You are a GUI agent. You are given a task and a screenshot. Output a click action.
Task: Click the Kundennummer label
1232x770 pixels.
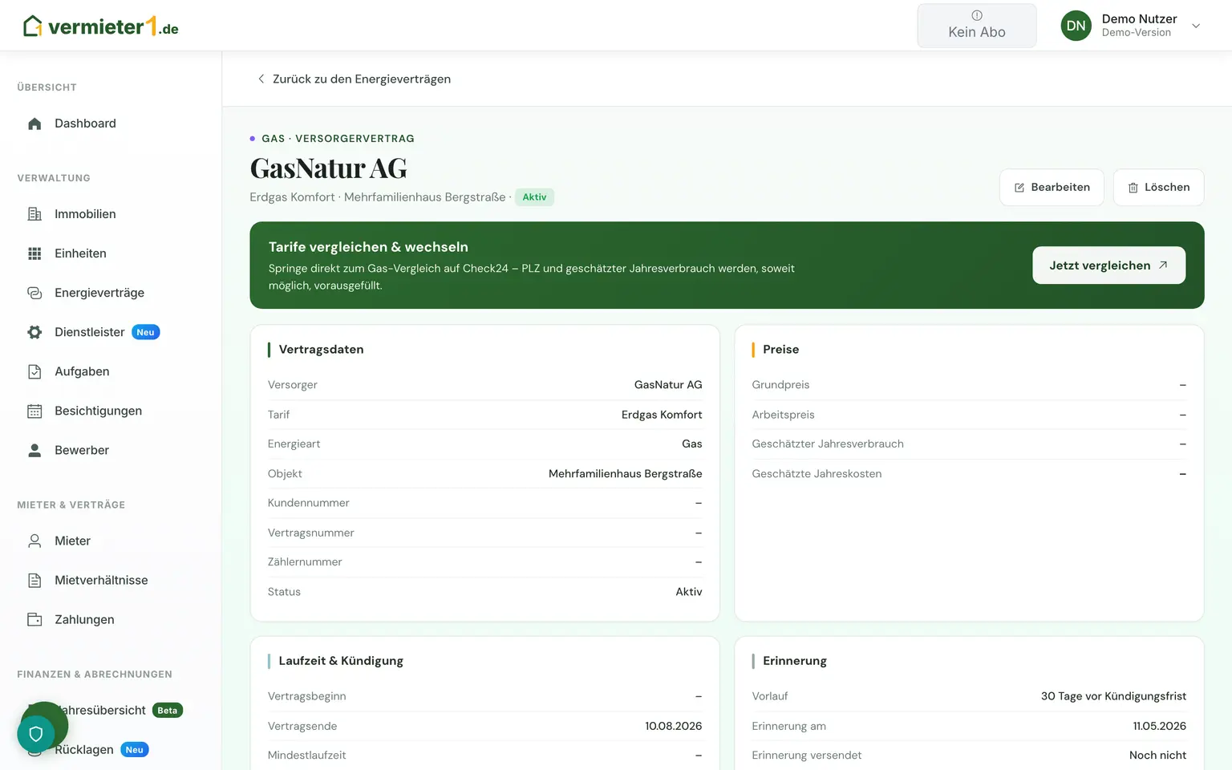click(x=309, y=503)
